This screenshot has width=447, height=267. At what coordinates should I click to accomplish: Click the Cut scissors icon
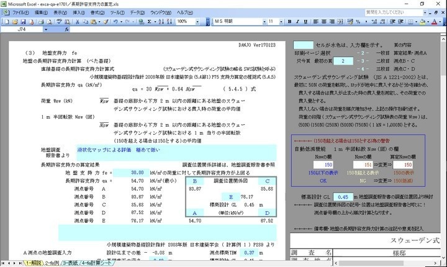click(77, 22)
